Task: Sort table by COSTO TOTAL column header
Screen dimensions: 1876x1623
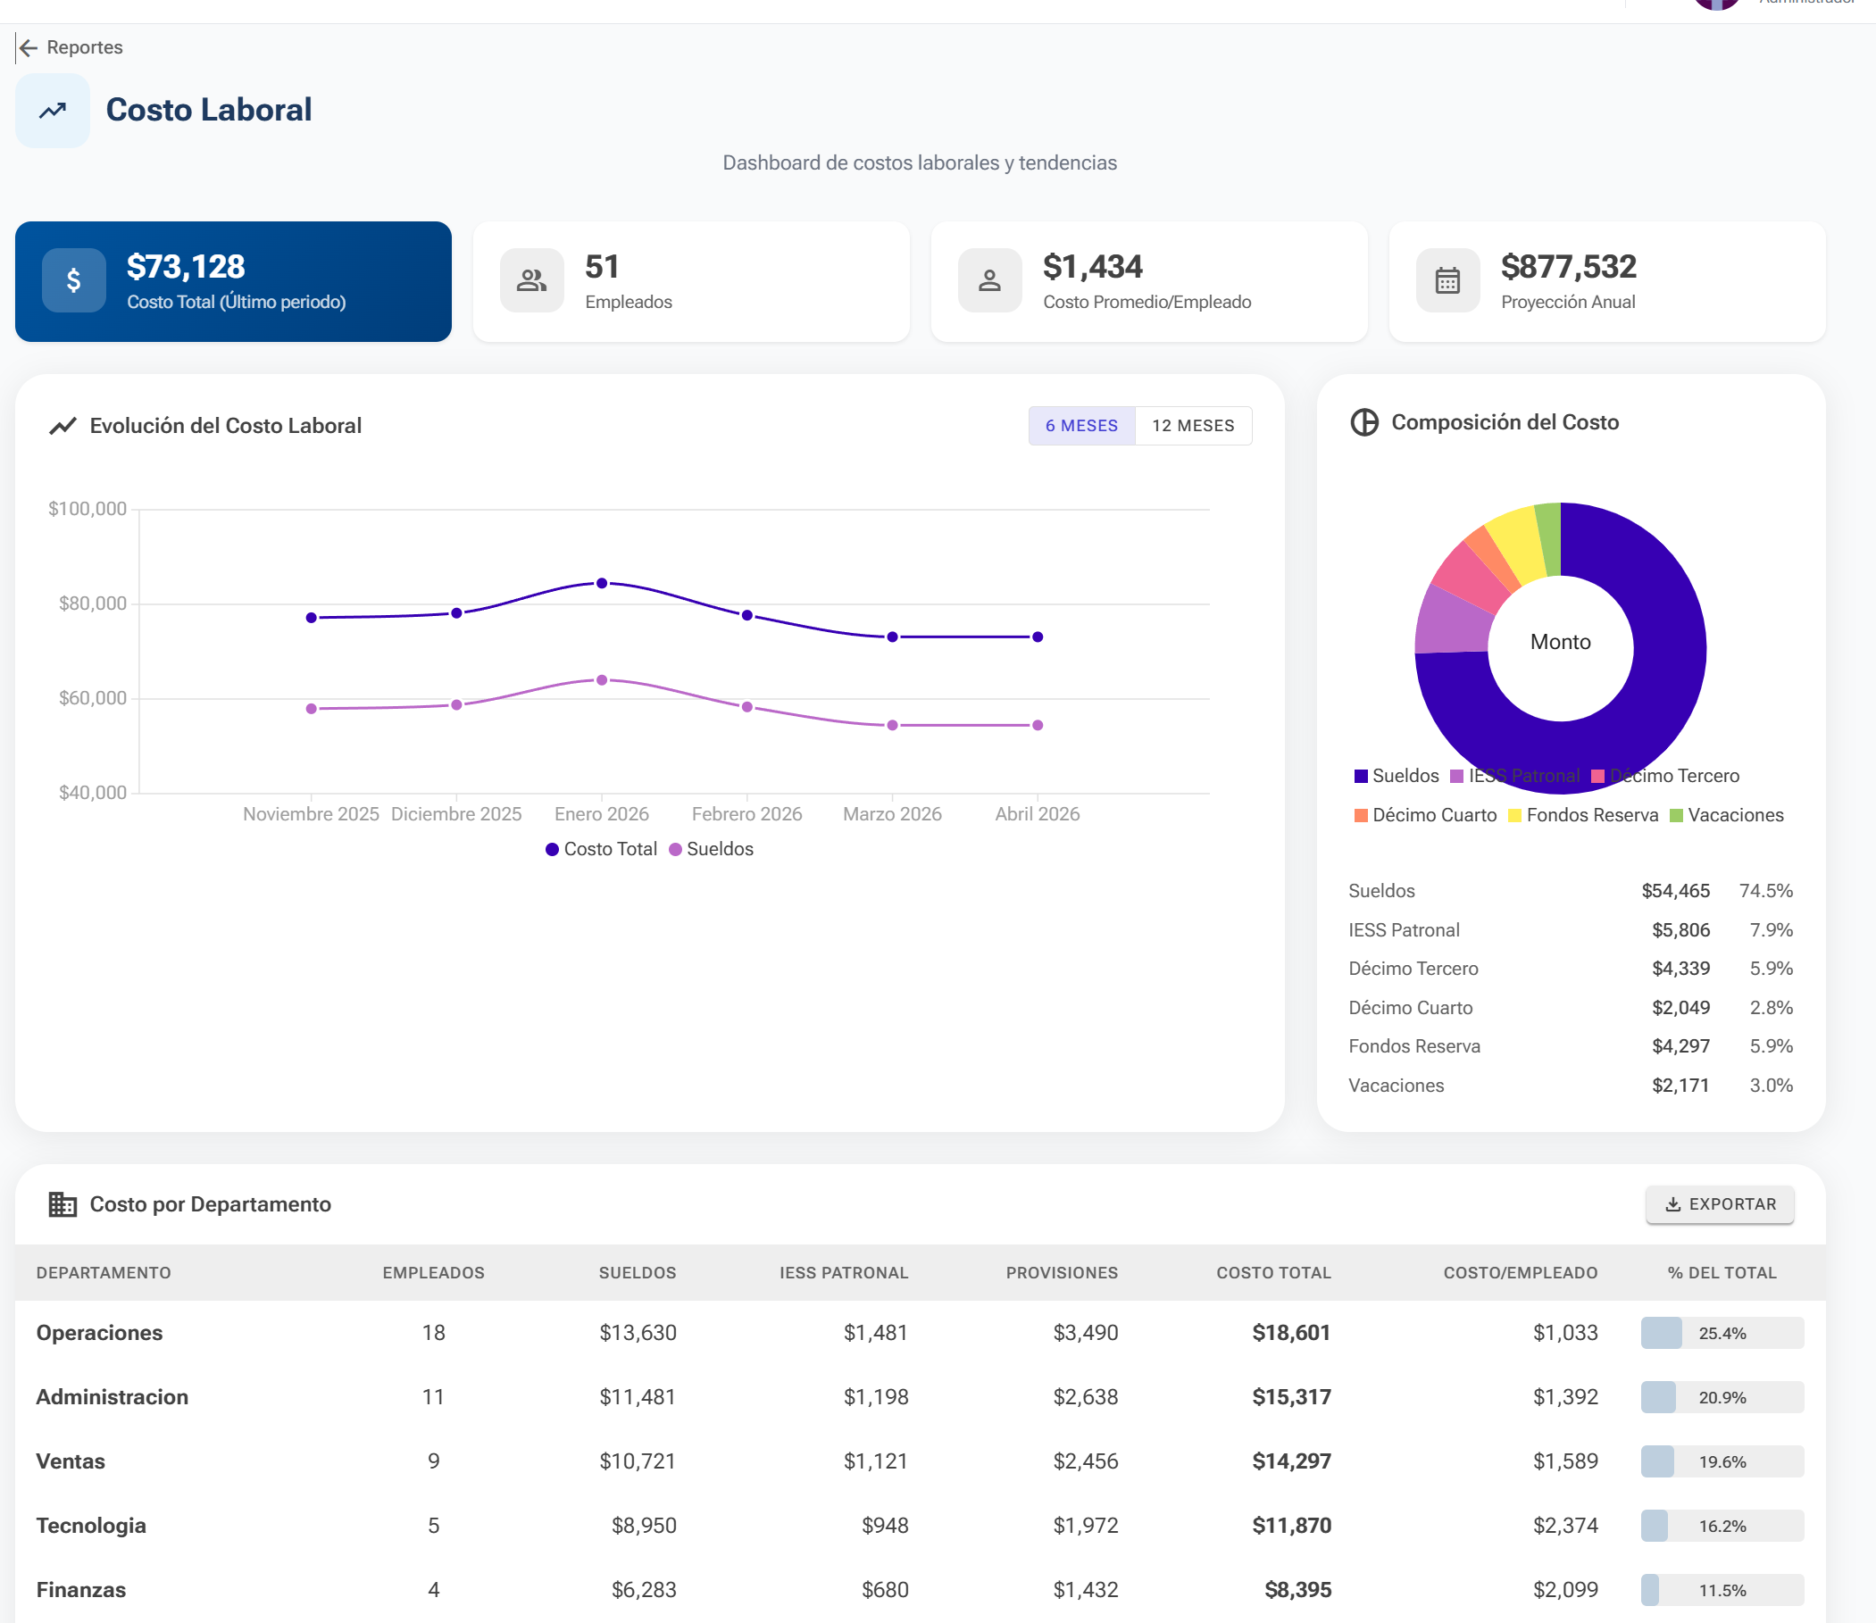Action: [1272, 1272]
